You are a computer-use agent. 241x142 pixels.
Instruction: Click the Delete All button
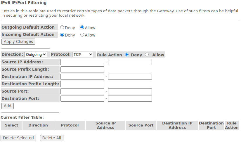tap(52, 138)
